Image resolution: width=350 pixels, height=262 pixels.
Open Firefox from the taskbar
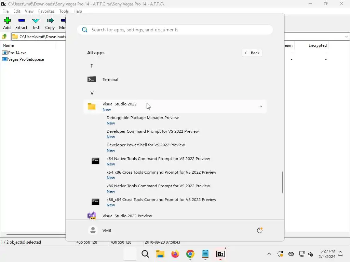click(175, 254)
